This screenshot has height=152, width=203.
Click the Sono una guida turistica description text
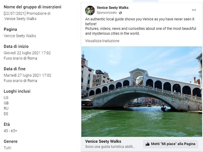(110, 147)
